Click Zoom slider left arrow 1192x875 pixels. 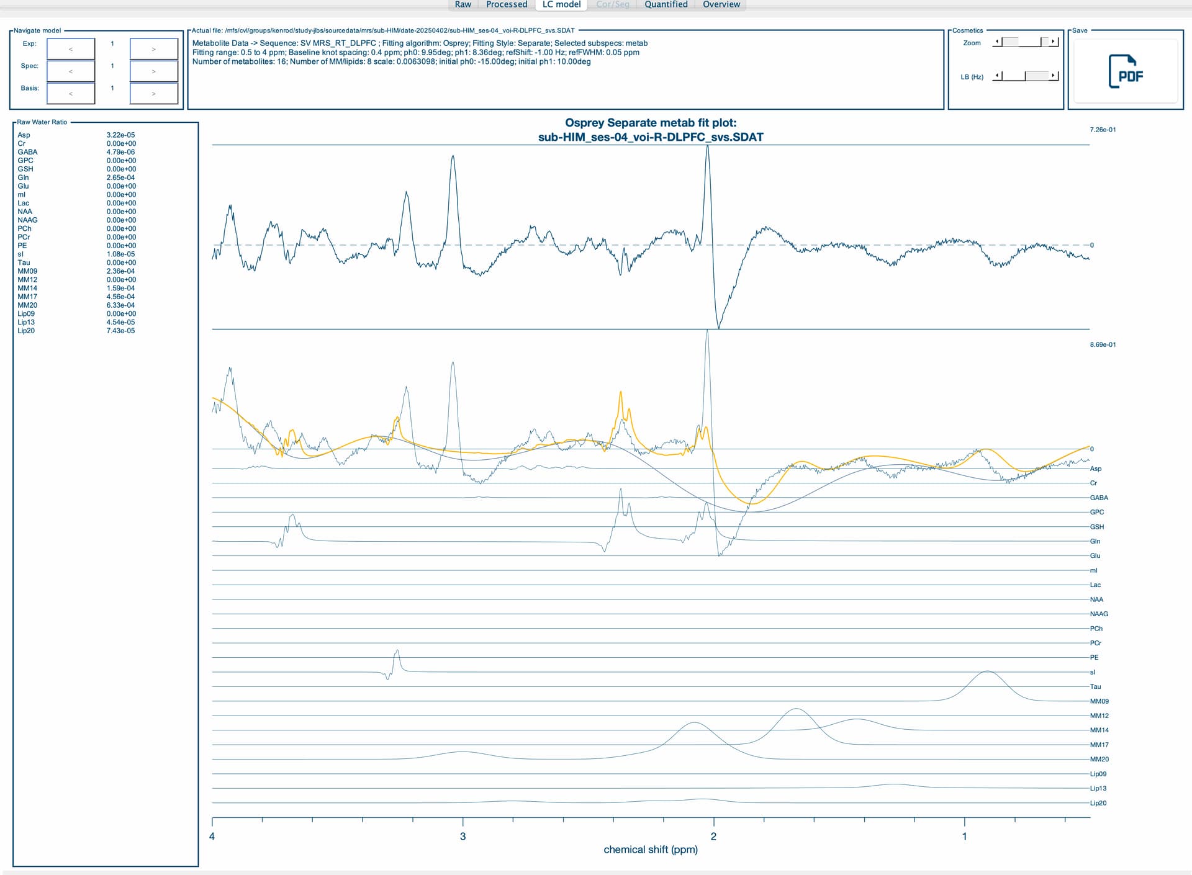(x=997, y=42)
